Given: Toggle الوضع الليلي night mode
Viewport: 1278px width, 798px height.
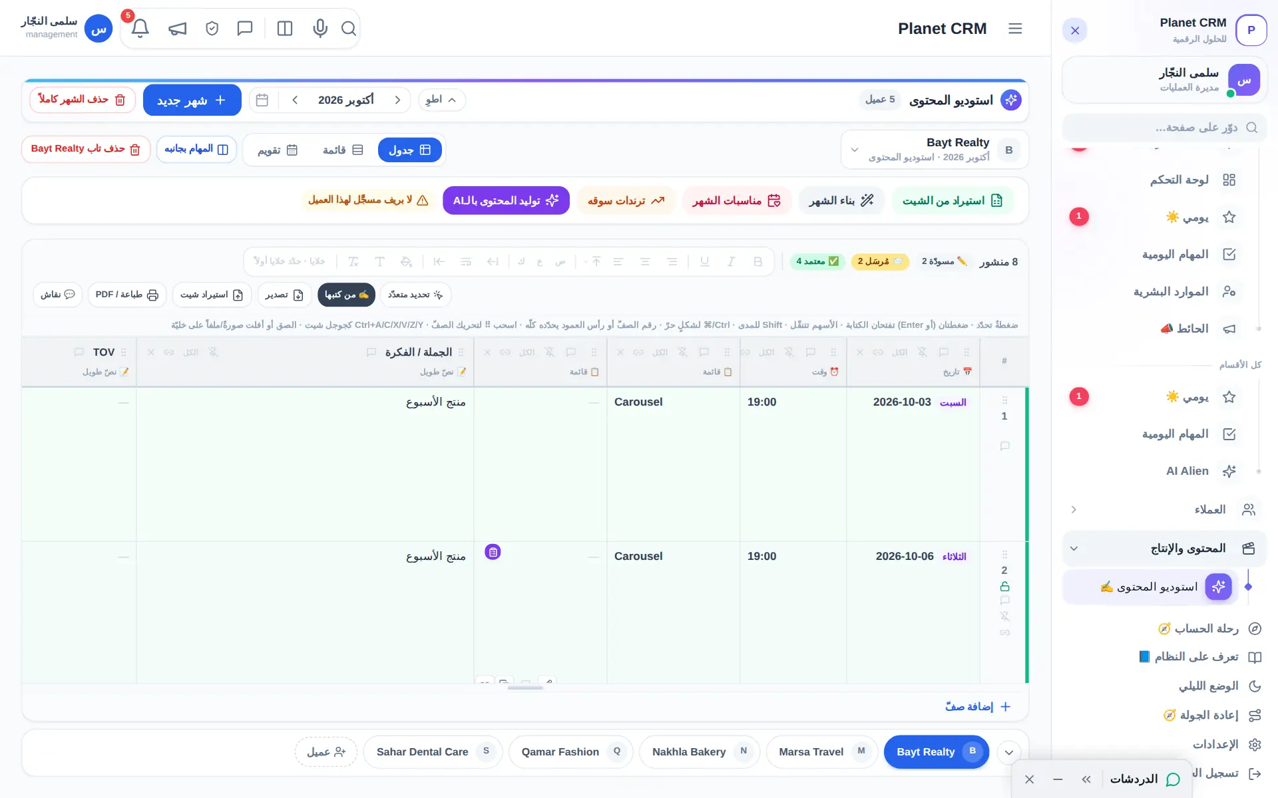Looking at the screenshot, I should (x=1219, y=686).
